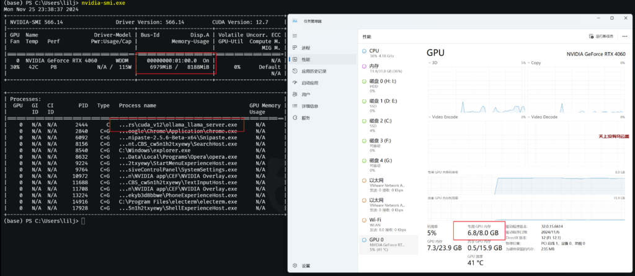Click driver version 32.0.15.6614
The image size is (635, 276).
(x=552, y=226)
